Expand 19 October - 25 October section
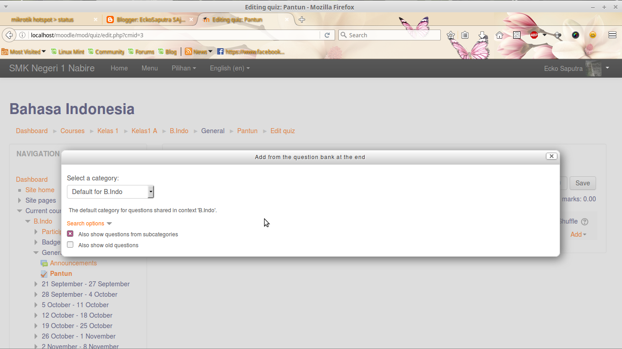 pos(36,326)
